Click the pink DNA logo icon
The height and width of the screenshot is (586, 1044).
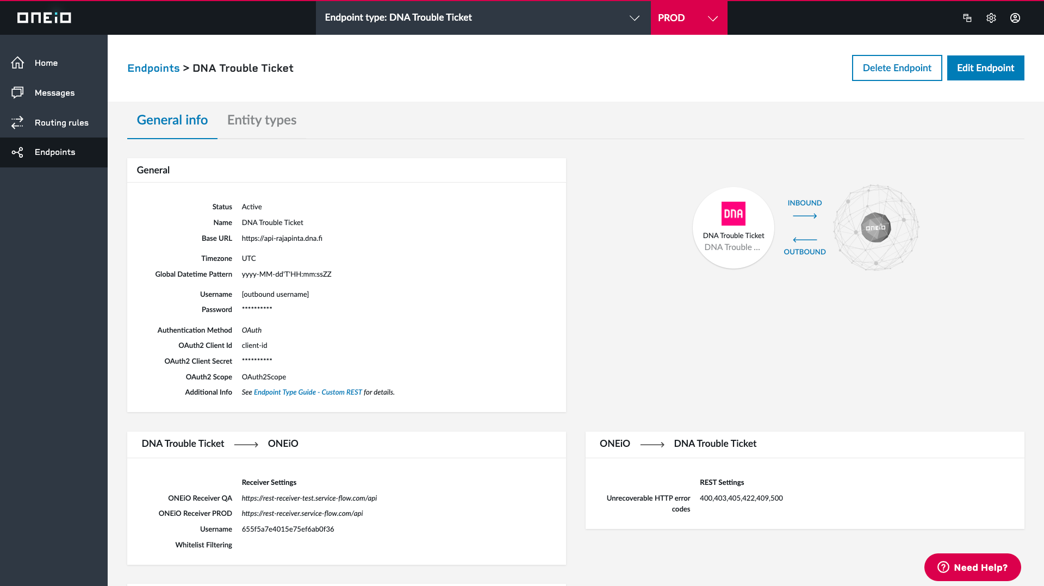pos(734,214)
